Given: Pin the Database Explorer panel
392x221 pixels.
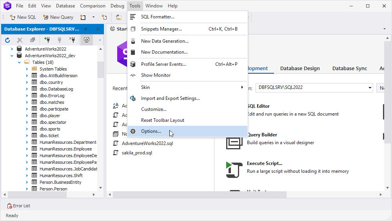Looking at the screenshot, I should tap(86, 29).
